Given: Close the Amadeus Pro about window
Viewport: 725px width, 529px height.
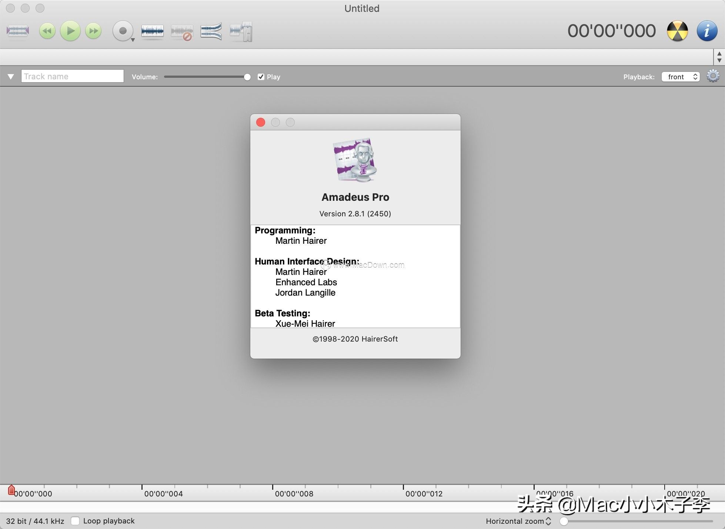Looking at the screenshot, I should tap(261, 122).
